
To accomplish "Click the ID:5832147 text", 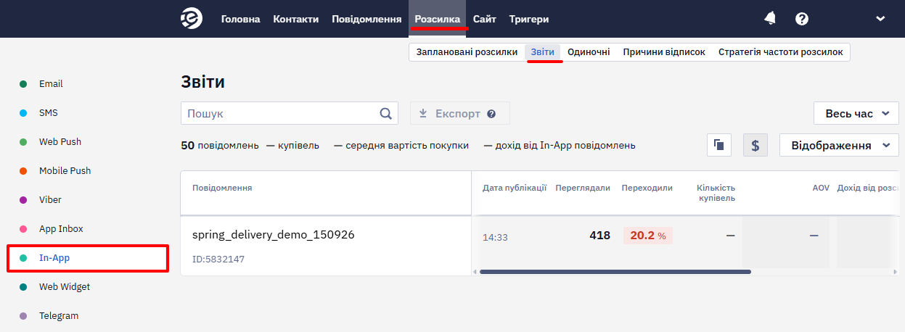I will (x=218, y=260).
